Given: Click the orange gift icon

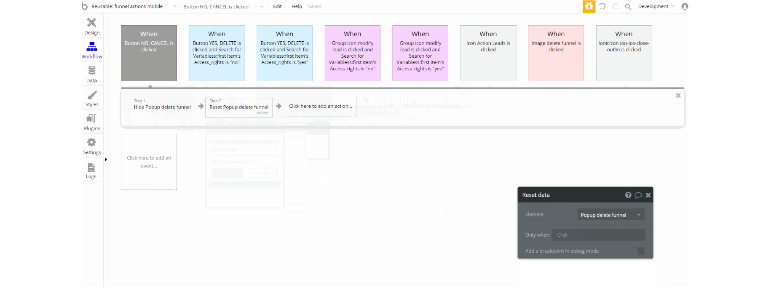Looking at the screenshot, I should tap(589, 6).
